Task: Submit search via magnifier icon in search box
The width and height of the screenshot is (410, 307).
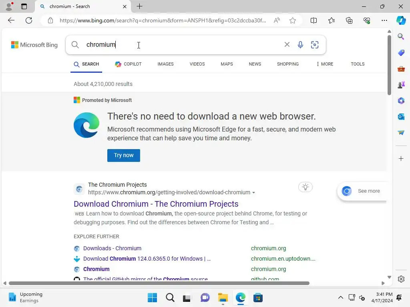Action: (75, 45)
